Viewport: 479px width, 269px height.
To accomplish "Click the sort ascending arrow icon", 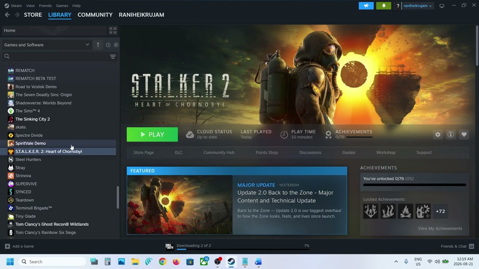I will [98, 45].
